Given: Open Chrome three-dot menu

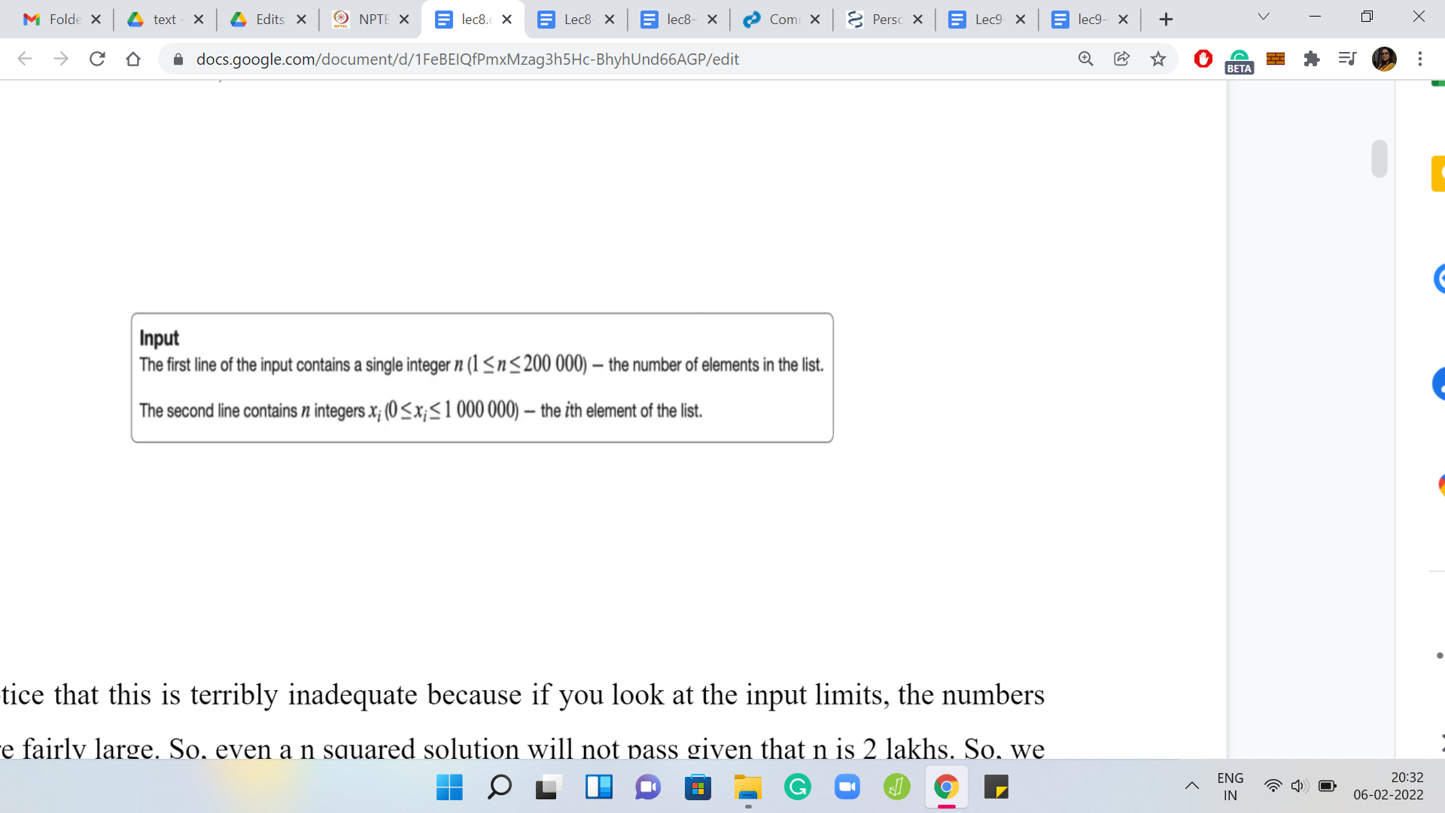Looking at the screenshot, I should point(1420,59).
